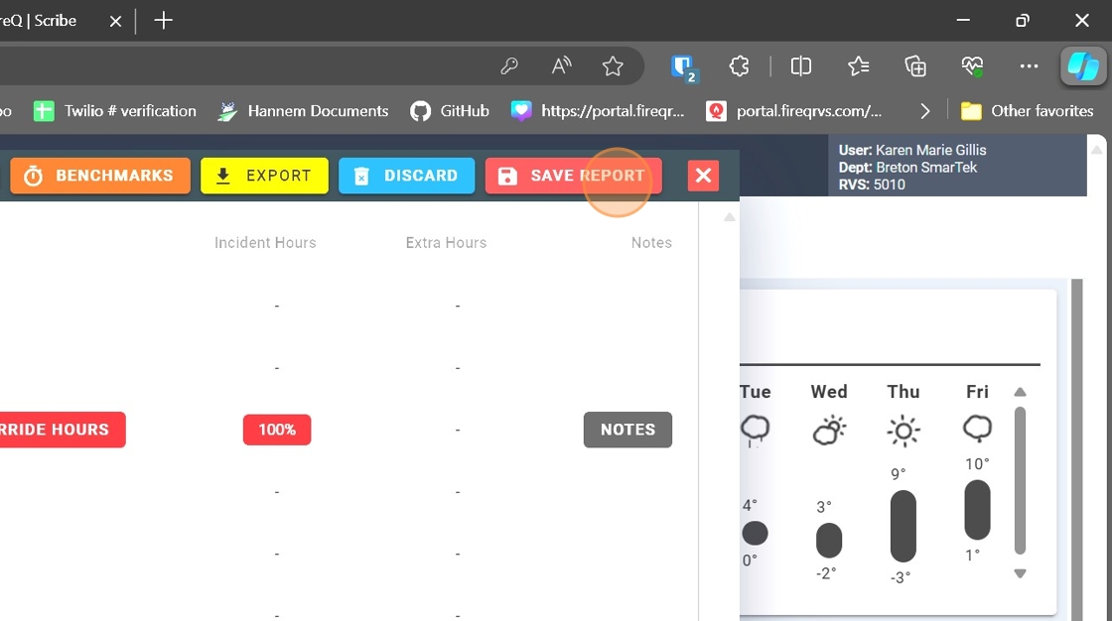
Task: Discard the current report
Action: (406, 176)
